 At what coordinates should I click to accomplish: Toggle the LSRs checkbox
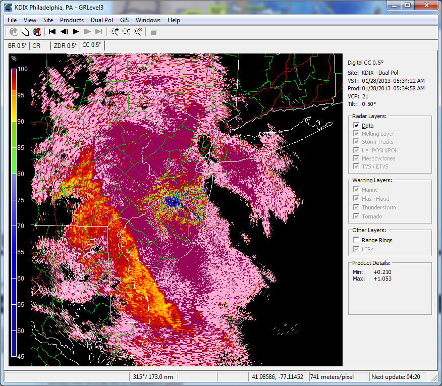[x=356, y=249]
